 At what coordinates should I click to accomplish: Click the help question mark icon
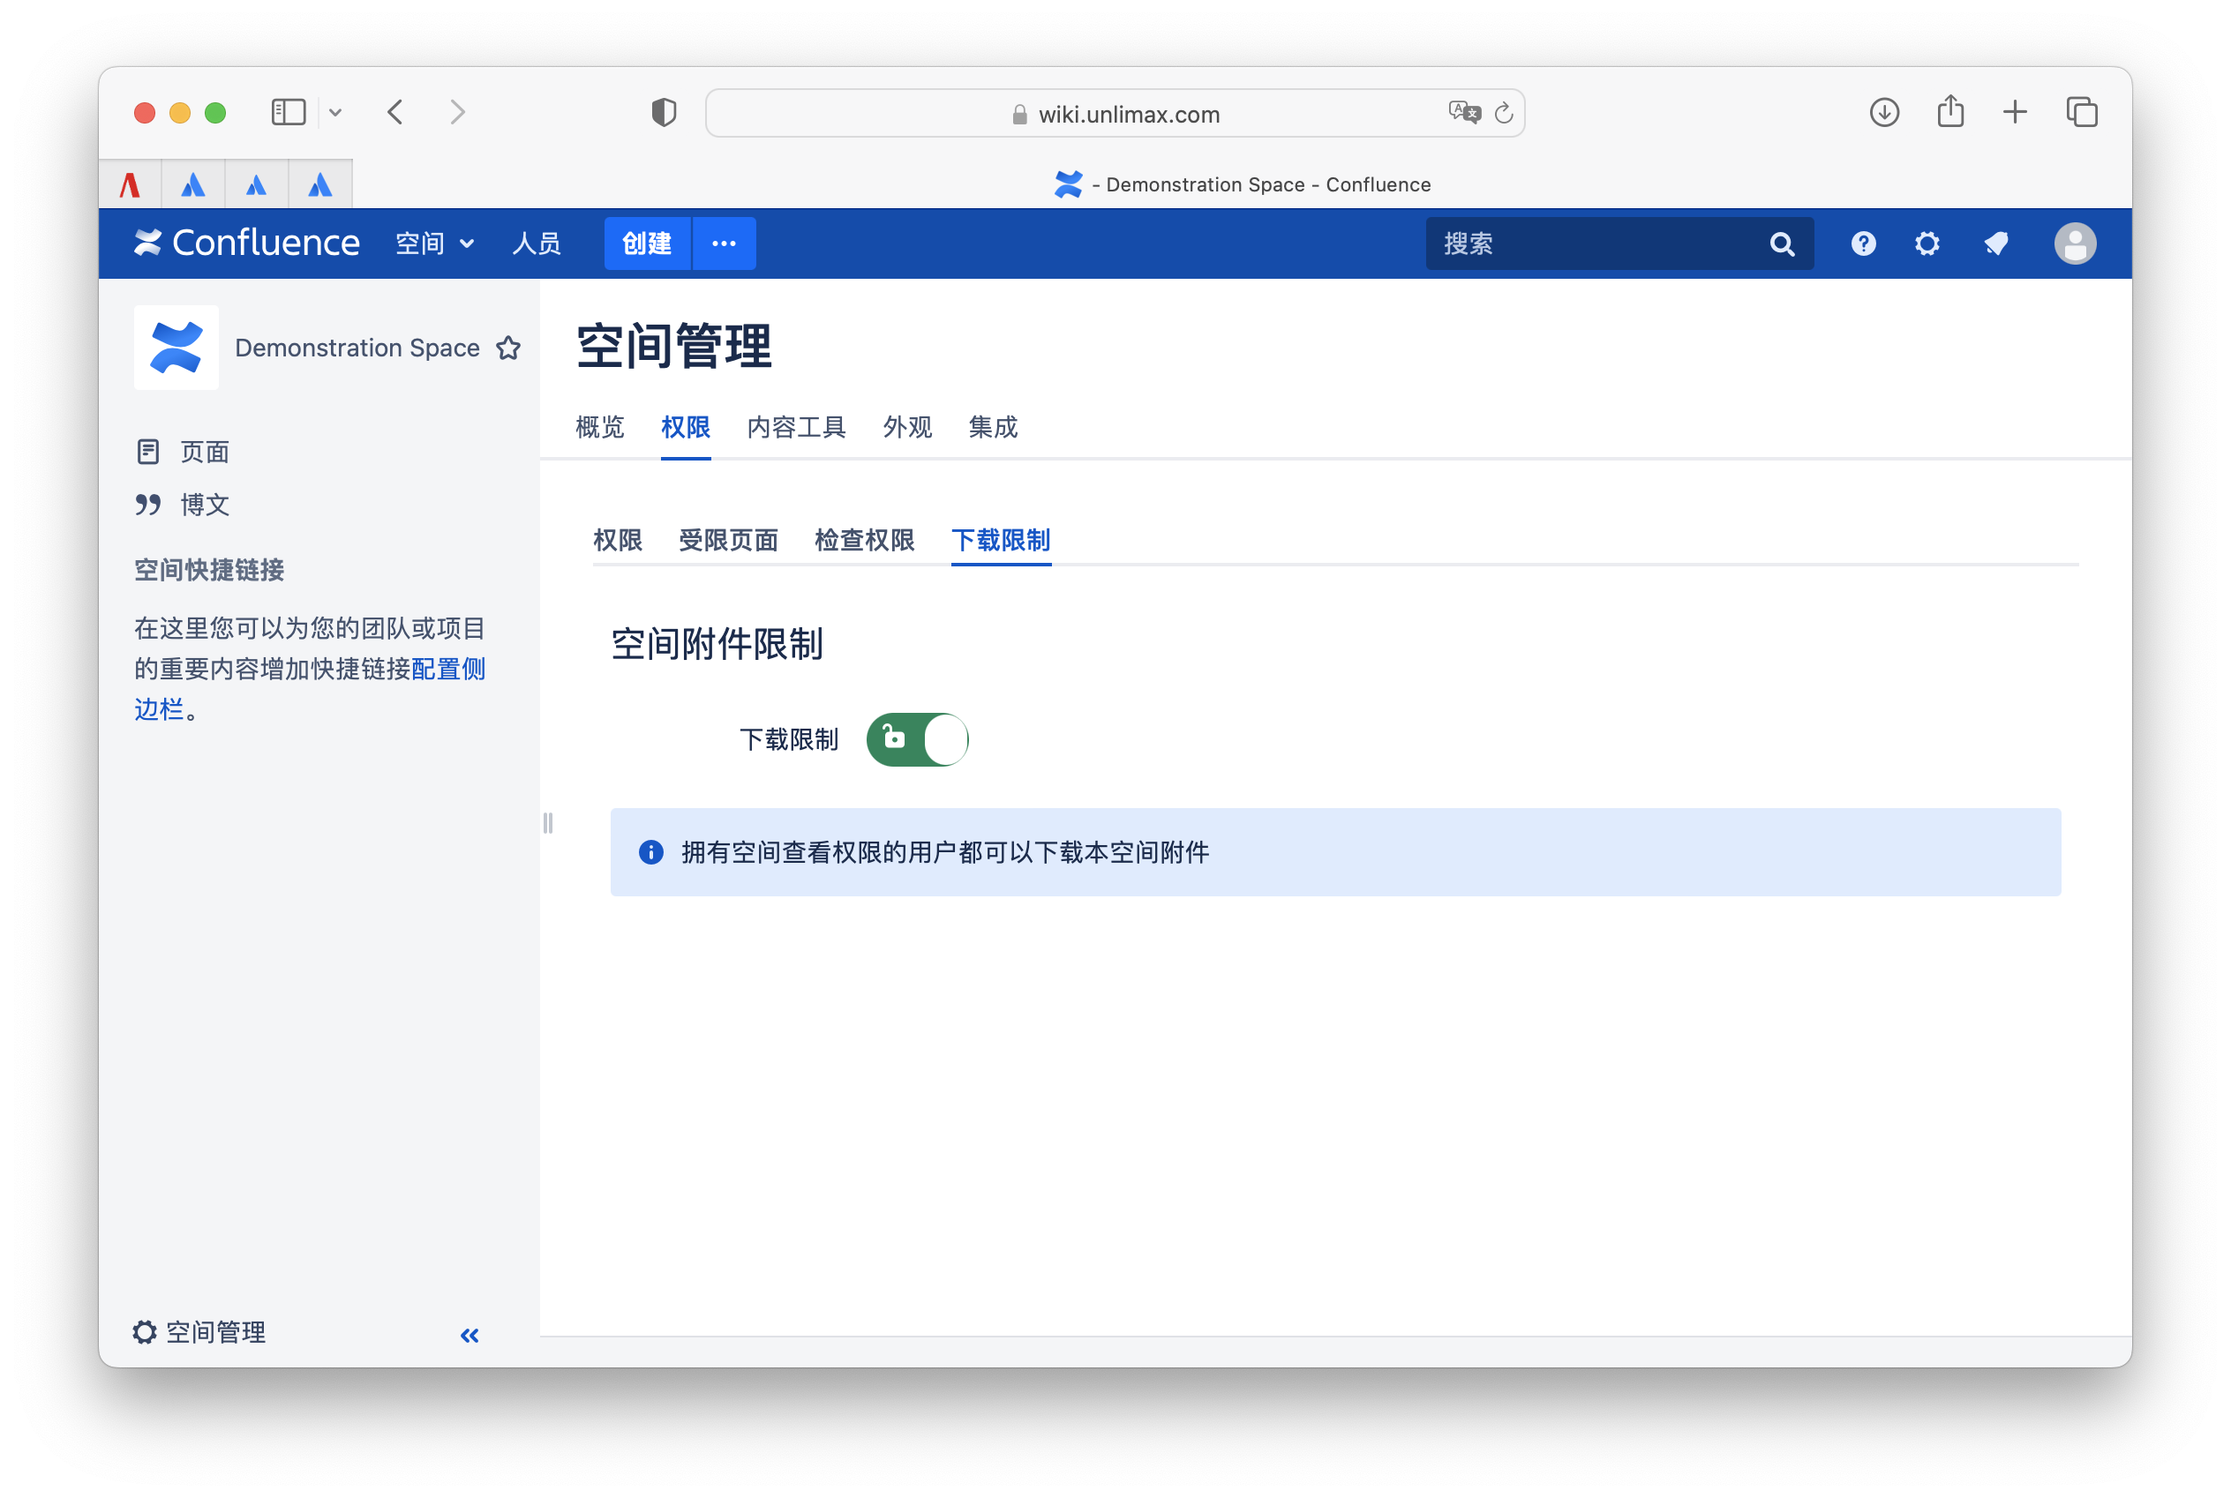(1862, 243)
